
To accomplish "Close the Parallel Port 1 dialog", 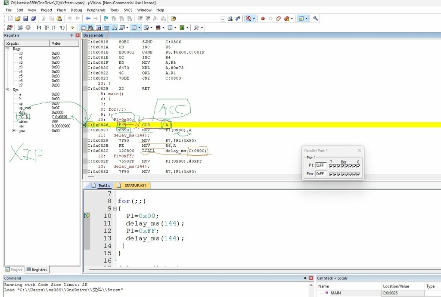I will 359,151.
